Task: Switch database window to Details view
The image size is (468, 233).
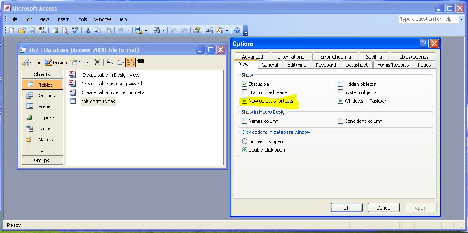Action: tap(140, 62)
